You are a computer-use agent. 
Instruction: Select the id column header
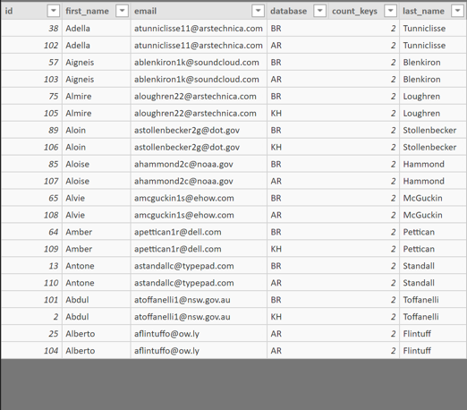point(31,11)
